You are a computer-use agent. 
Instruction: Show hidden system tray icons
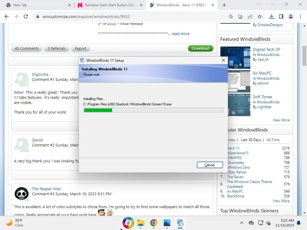(242, 223)
